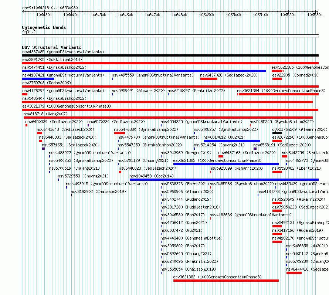Click nsv5714254 (Chuang2021) label
Screen dimensions: 329x295
tap(219, 145)
